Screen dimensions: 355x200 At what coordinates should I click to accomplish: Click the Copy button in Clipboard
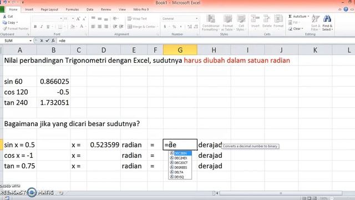click(10, 22)
